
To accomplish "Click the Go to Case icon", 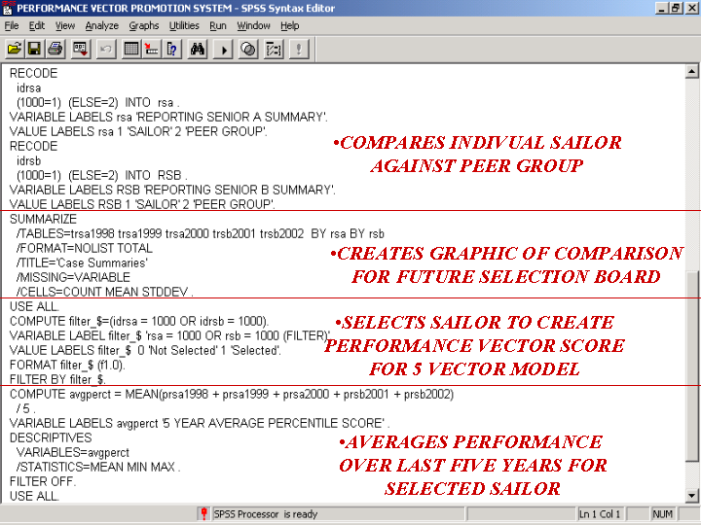I will pyautogui.click(x=152, y=49).
